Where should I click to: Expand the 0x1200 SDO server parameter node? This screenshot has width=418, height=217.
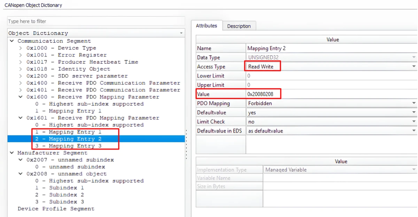[x=21, y=76]
